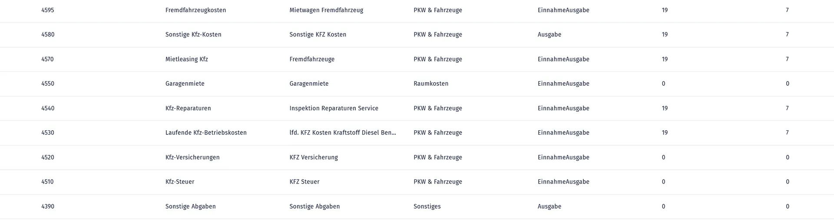Click the Sonstiges category cell
The height and width of the screenshot is (222, 834).
coord(427,206)
